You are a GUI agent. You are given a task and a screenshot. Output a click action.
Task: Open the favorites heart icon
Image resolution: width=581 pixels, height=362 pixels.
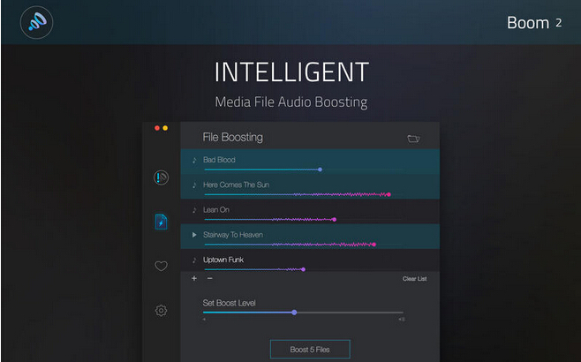point(161,266)
